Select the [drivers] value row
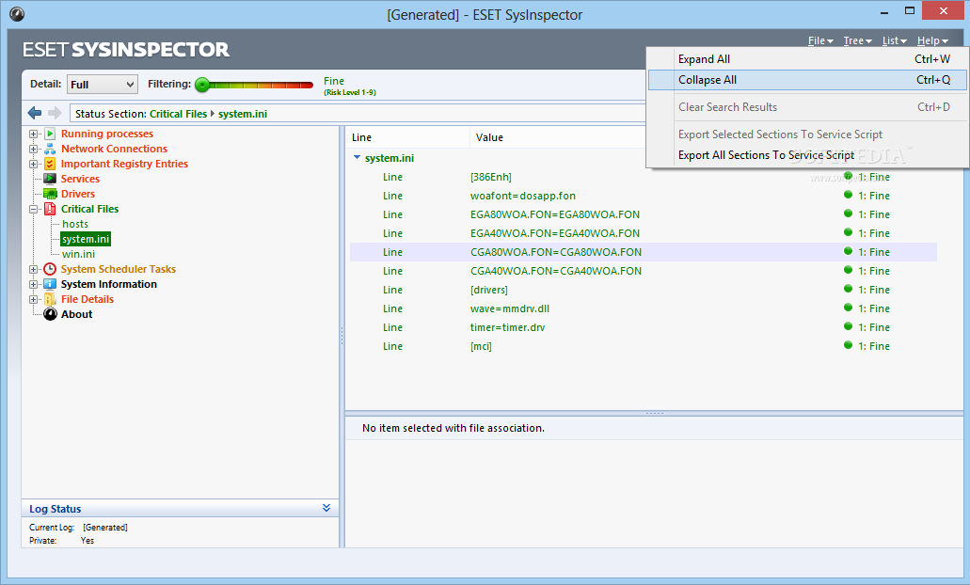This screenshot has width=970, height=585. tap(644, 290)
